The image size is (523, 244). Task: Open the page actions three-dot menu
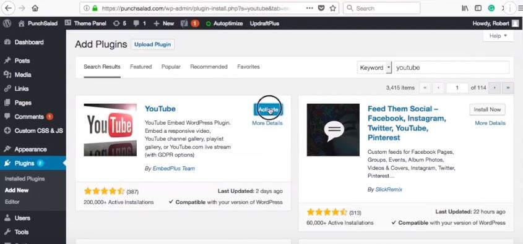309,8
